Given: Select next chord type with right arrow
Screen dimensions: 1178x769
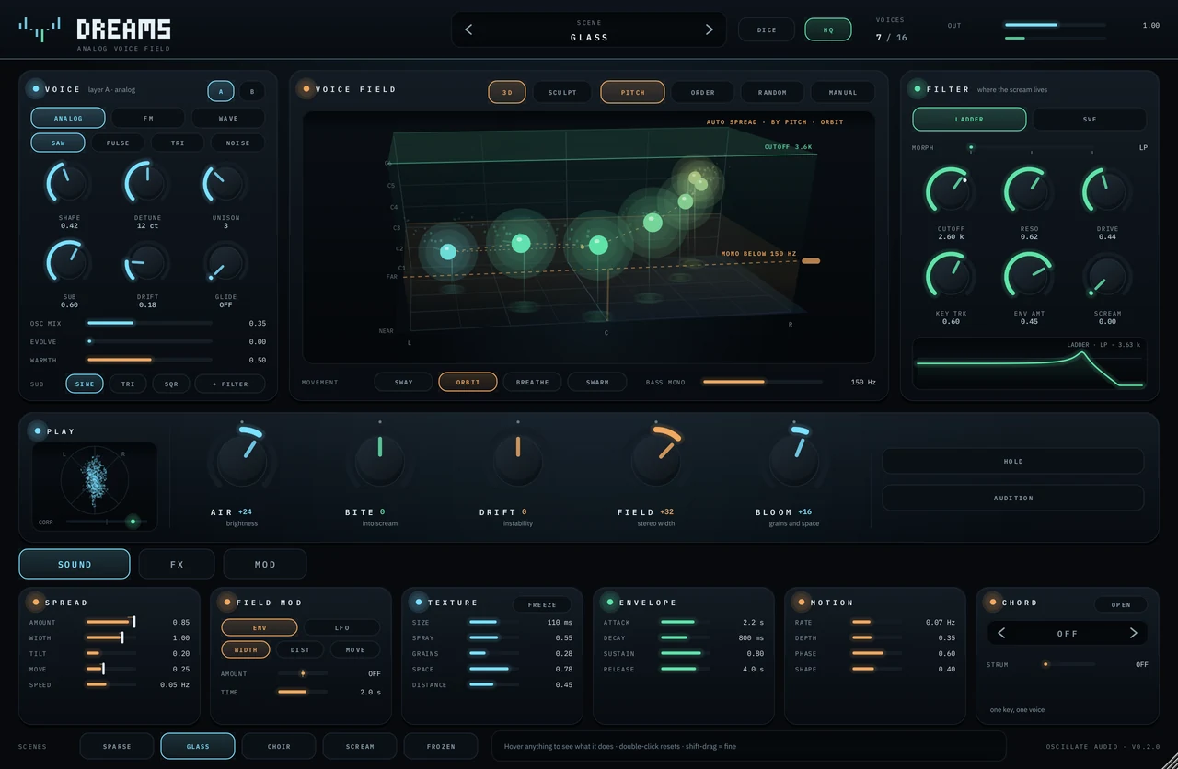Looking at the screenshot, I should click(1133, 633).
